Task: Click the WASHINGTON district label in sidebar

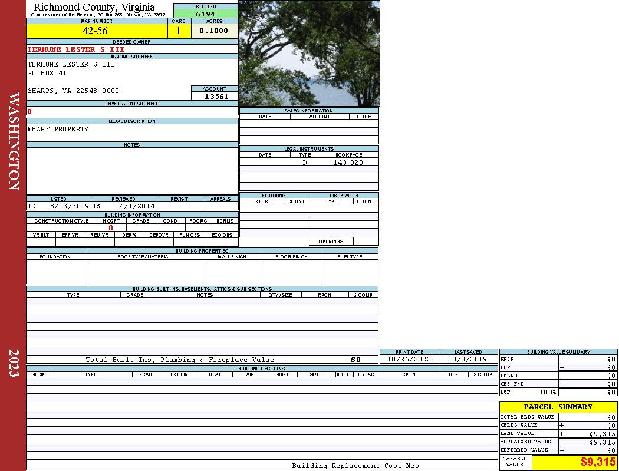Action: click(14, 141)
